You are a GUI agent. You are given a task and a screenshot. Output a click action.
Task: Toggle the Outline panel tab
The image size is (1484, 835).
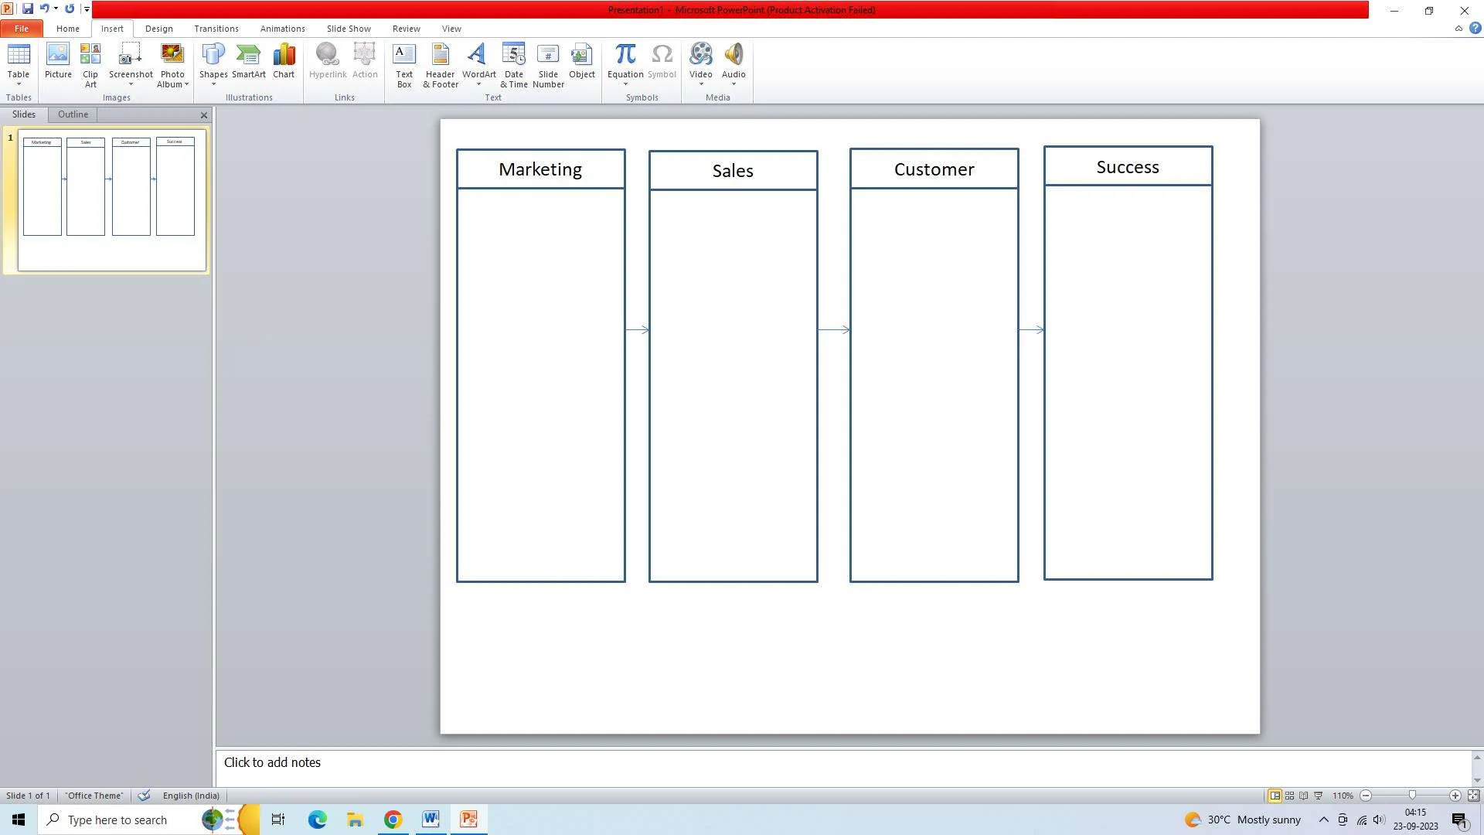(73, 113)
